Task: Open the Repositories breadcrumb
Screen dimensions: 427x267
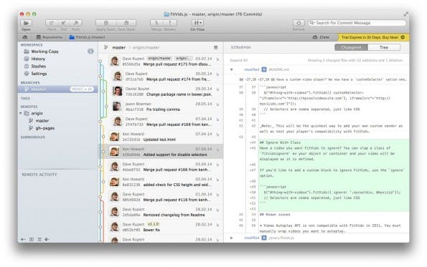Action: [x=50, y=37]
